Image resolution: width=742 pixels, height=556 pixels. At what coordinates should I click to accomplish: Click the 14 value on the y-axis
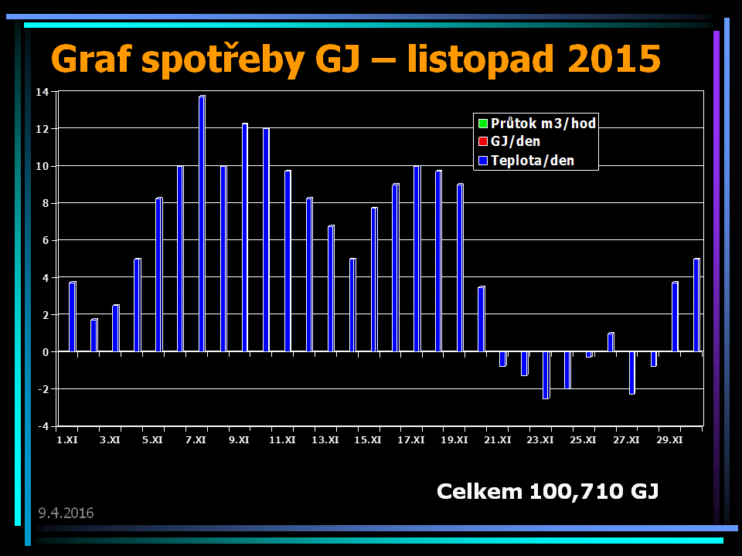(42, 92)
